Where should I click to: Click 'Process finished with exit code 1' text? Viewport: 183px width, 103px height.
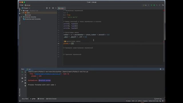(42, 85)
